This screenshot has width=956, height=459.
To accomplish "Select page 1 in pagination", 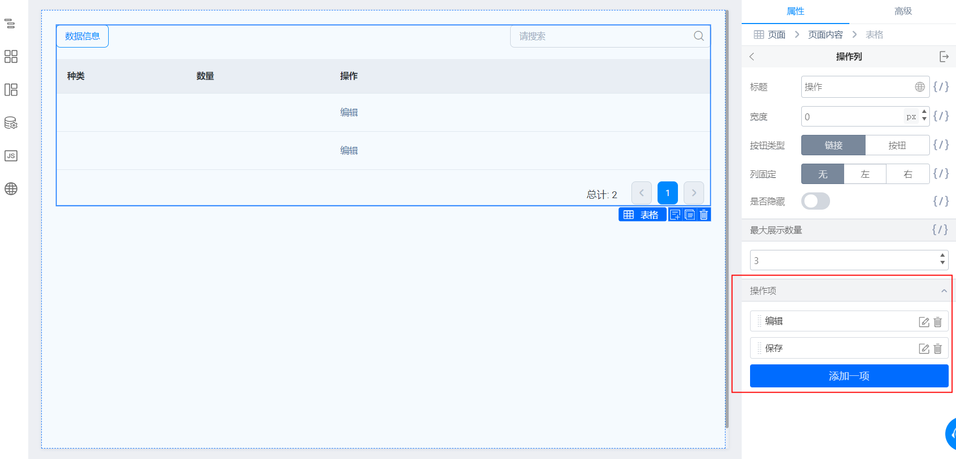I will point(667,193).
